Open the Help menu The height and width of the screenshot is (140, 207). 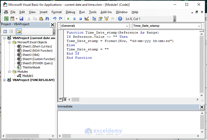[135, 12]
